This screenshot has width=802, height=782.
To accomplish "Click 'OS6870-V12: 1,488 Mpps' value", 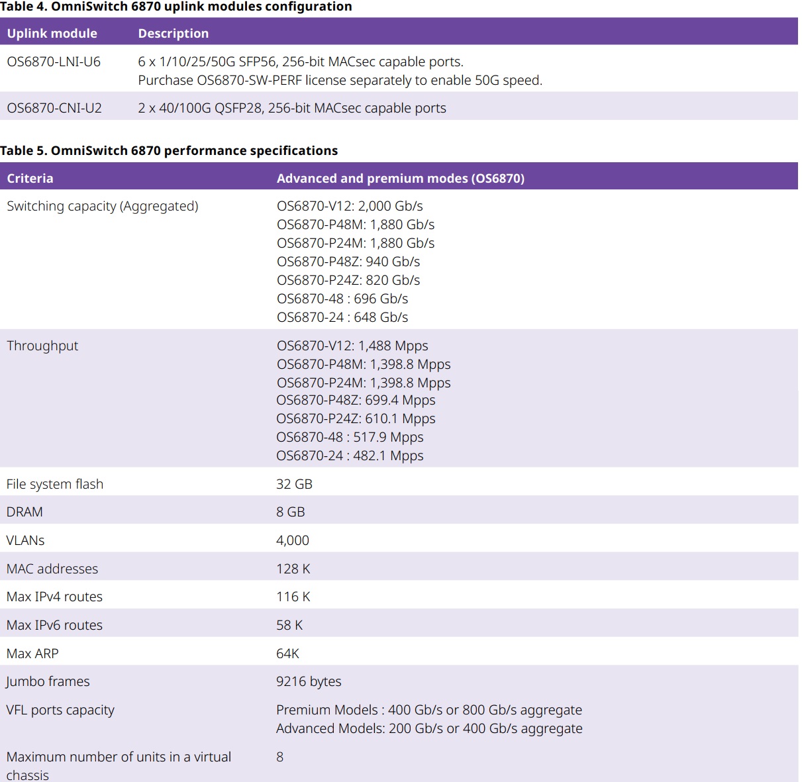I will [352, 346].
